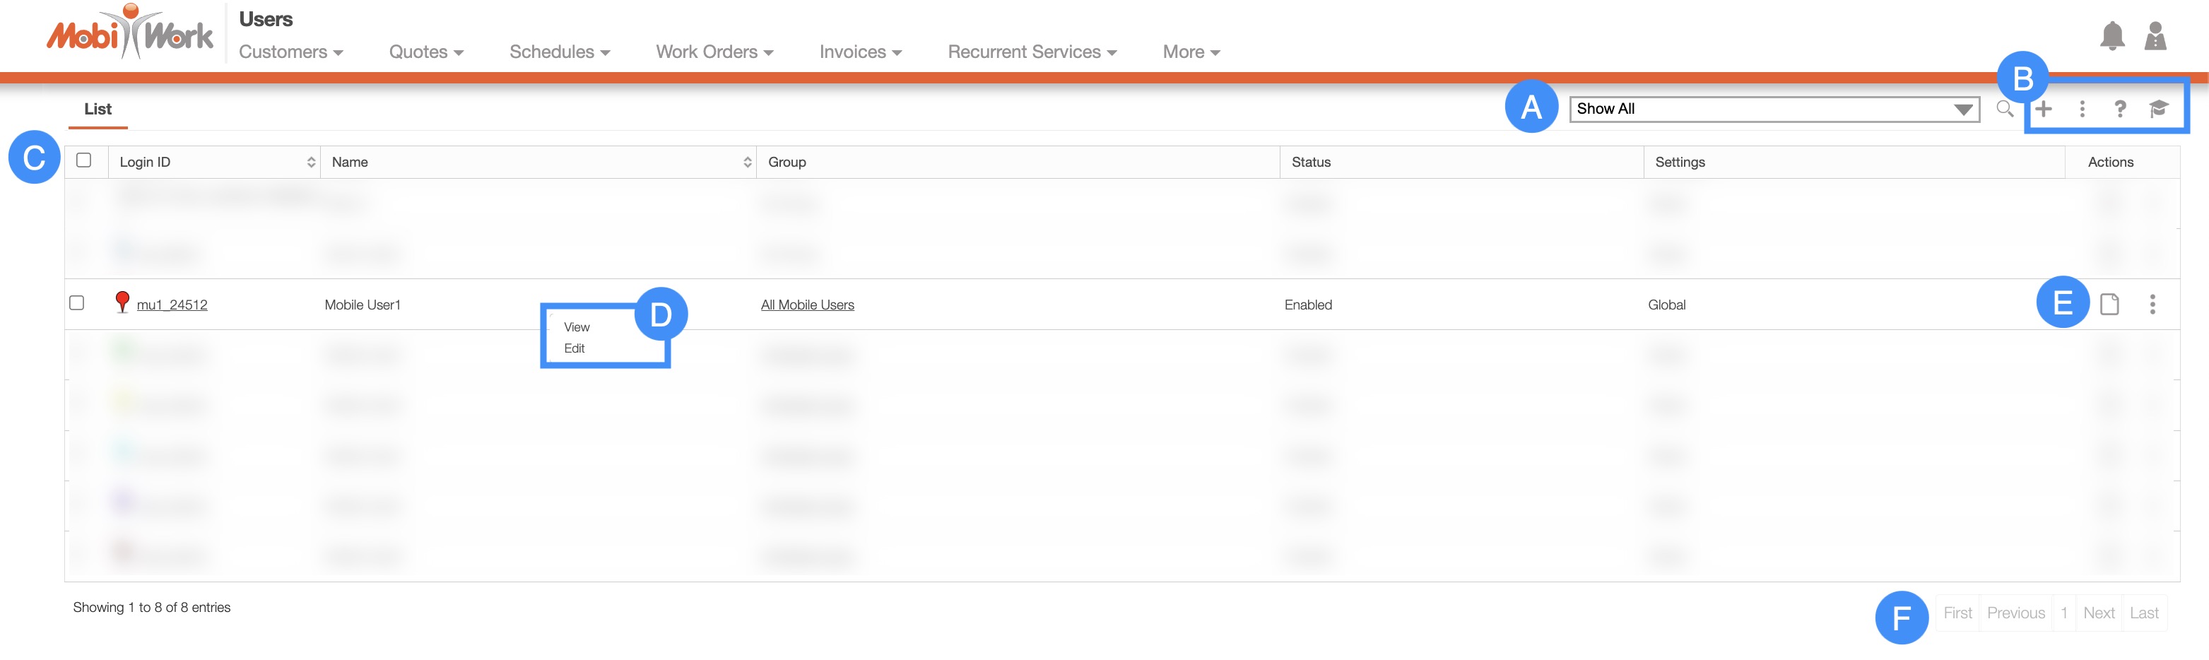Open the three-dot actions menu for mu1_24512
This screenshot has height=660, width=2209.
[2152, 305]
